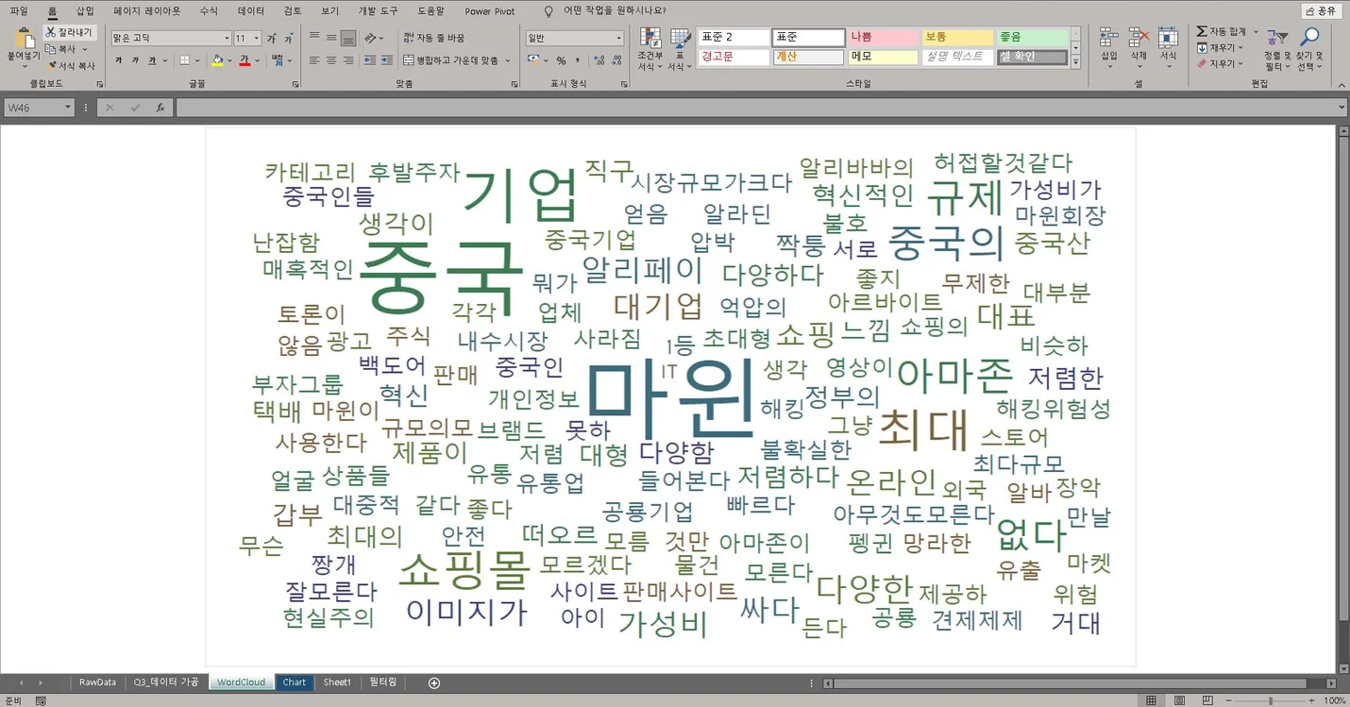Screen dimensions: 1350x707
Task: Increase font size with larger 가 icon
Action: coord(271,38)
